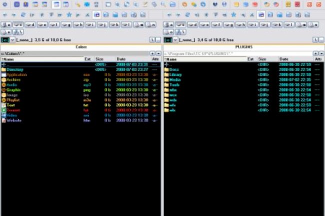Switch left panel to drive h
325x216 pixels.
click(x=78, y=25)
